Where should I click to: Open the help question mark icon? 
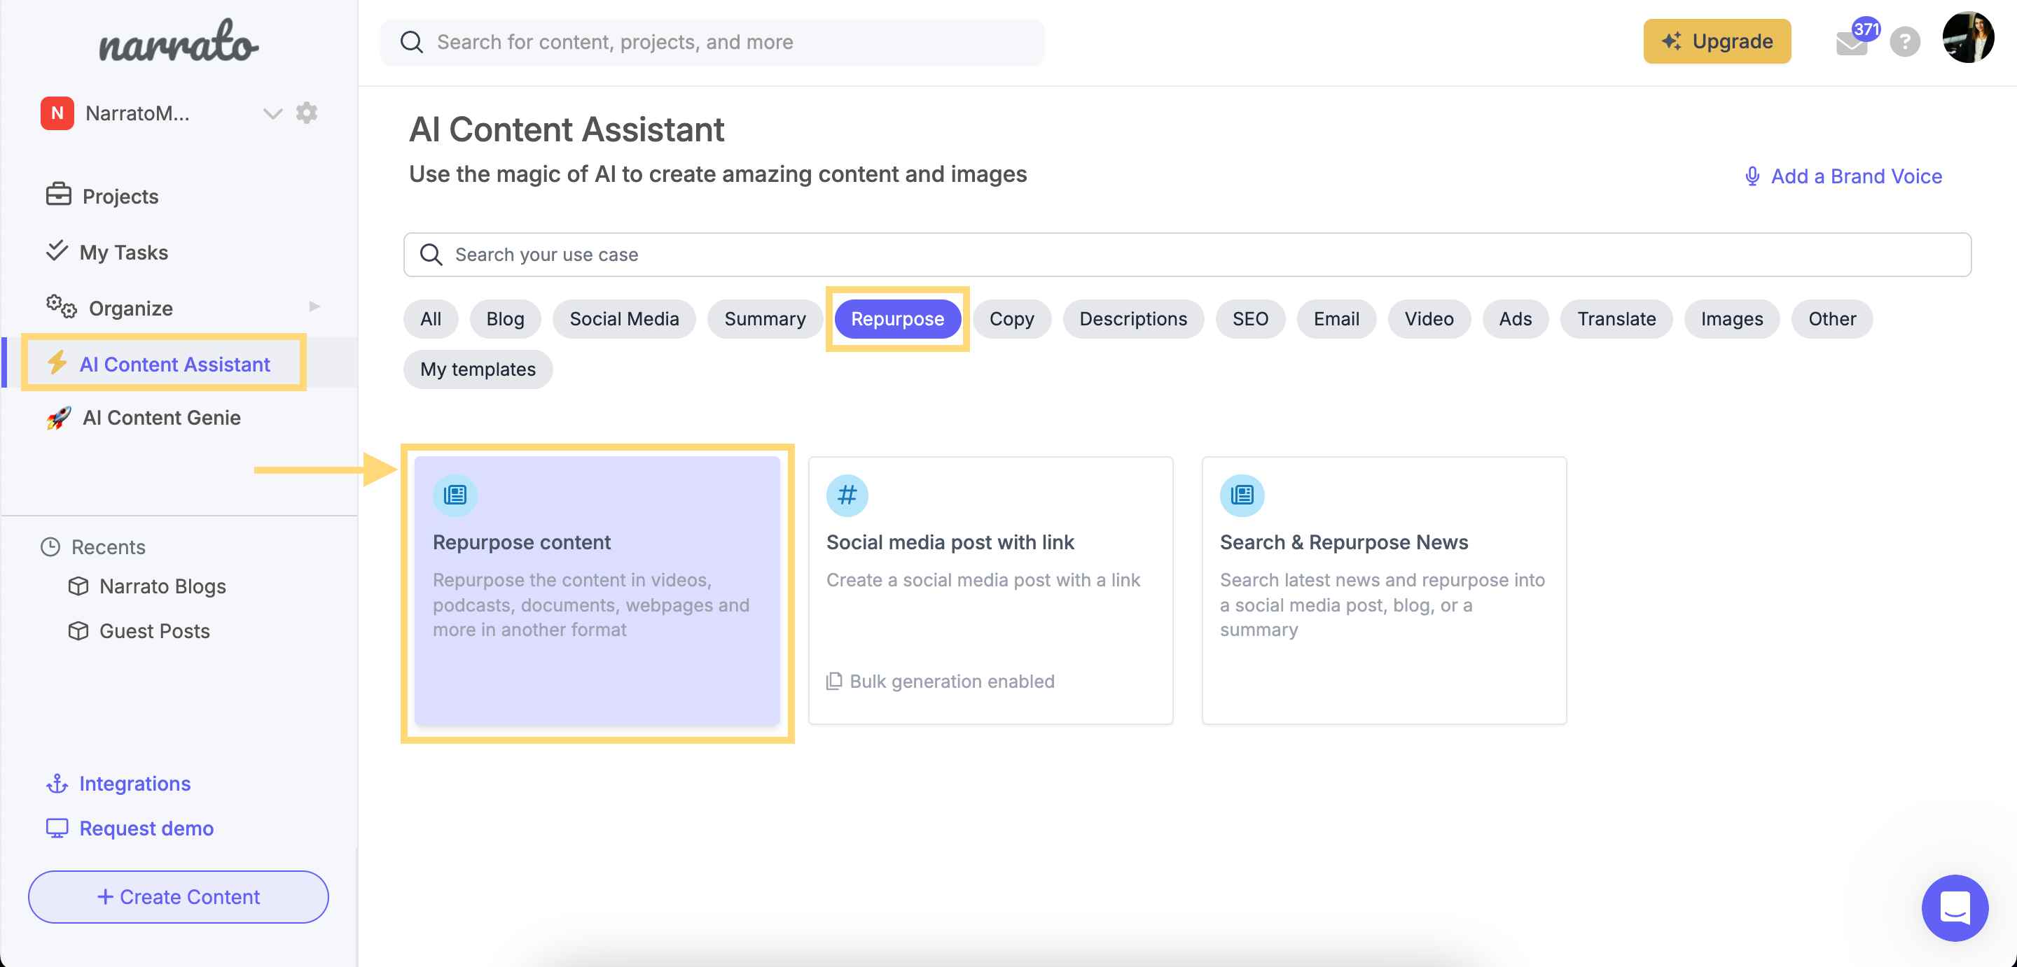click(x=1905, y=41)
